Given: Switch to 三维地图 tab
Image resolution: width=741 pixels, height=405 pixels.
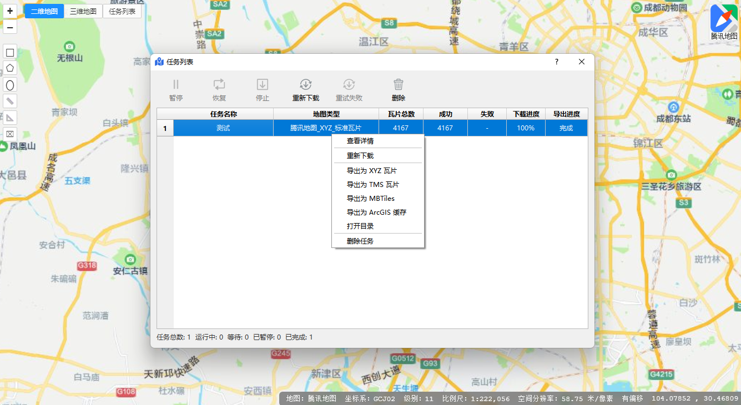Looking at the screenshot, I should (x=83, y=11).
